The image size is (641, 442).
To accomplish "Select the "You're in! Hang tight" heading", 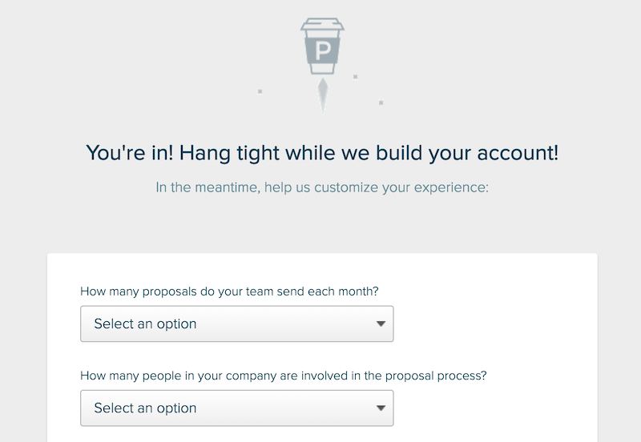I will click(322, 153).
